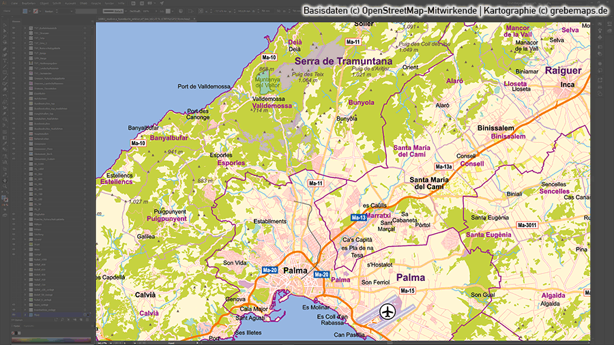The image size is (614, 345).
Task: Toggle visibility of the Meer layer
Action: (14, 316)
